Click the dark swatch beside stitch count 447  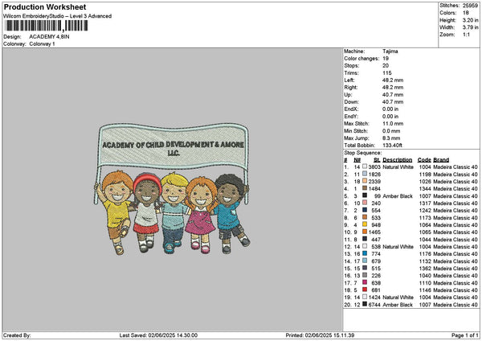[x=365, y=239]
